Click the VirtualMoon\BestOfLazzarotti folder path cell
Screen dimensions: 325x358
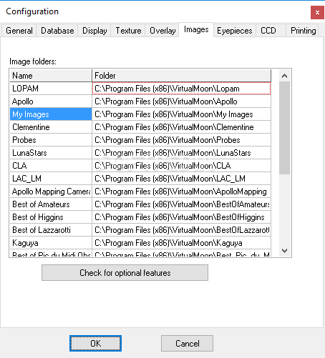click(x=182, y=230)
